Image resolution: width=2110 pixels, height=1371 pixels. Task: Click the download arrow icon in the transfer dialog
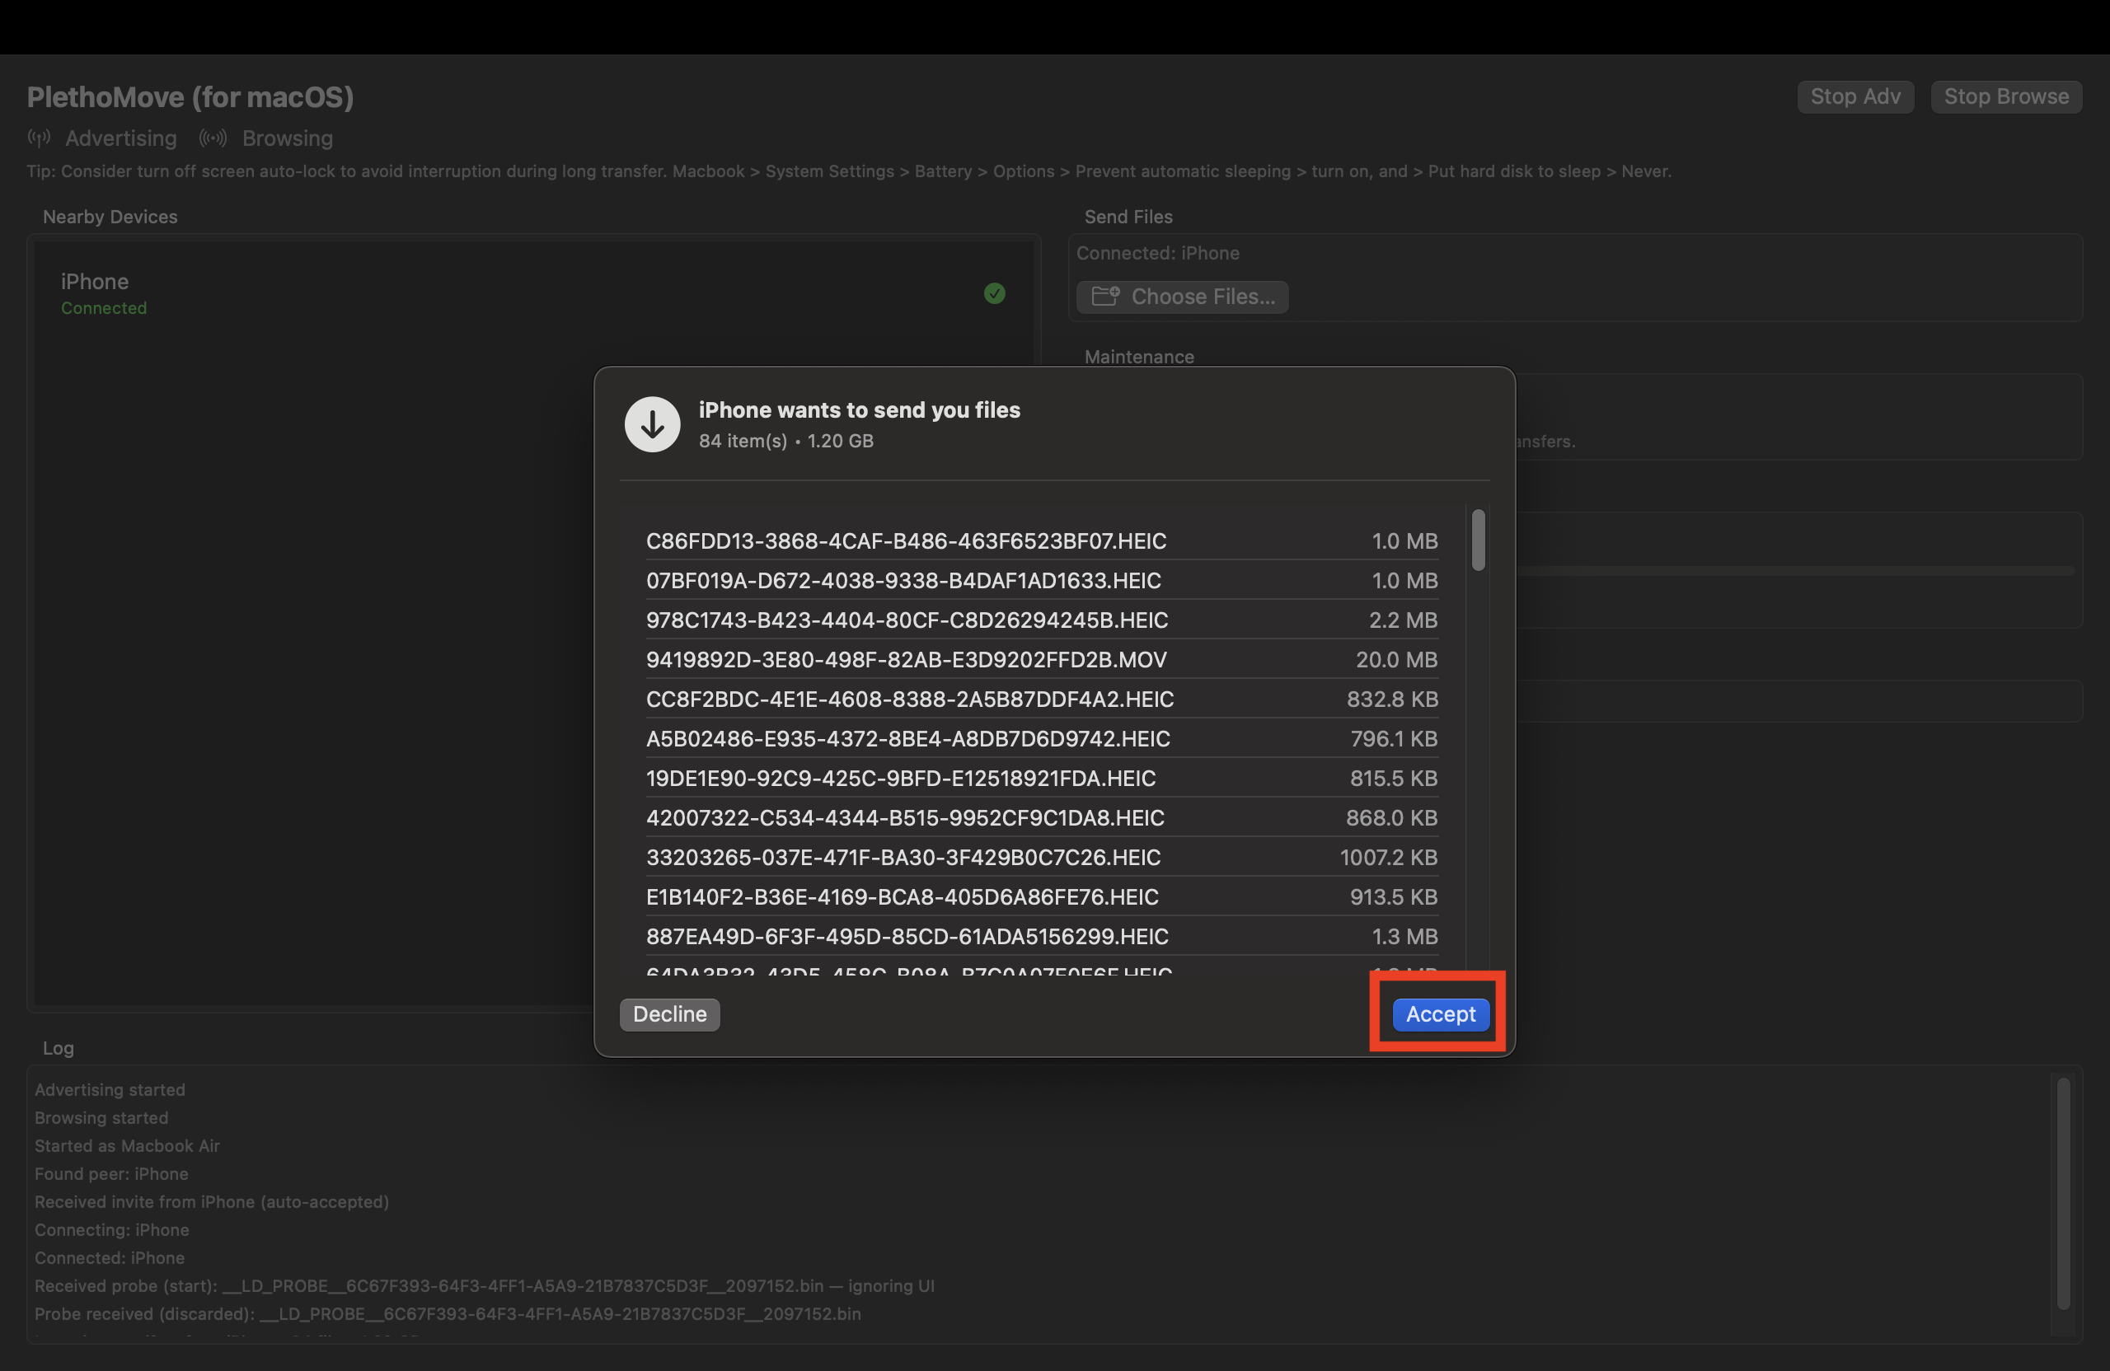click(x=652, y=423)
